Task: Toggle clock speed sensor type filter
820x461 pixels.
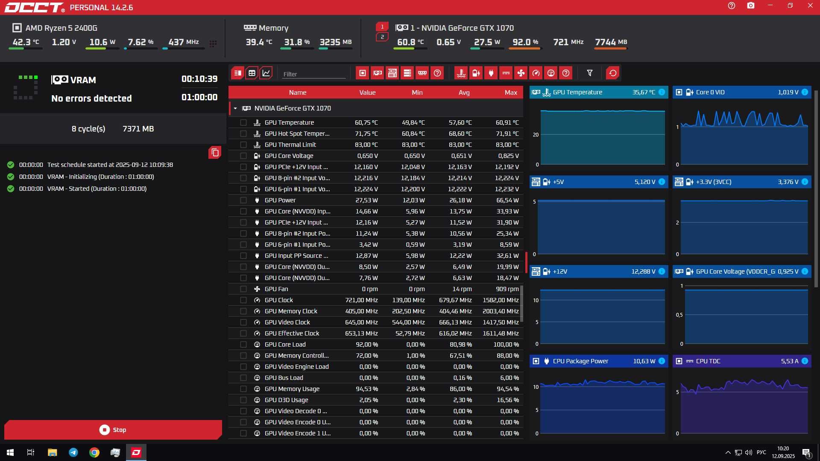Action: [536, 73]
